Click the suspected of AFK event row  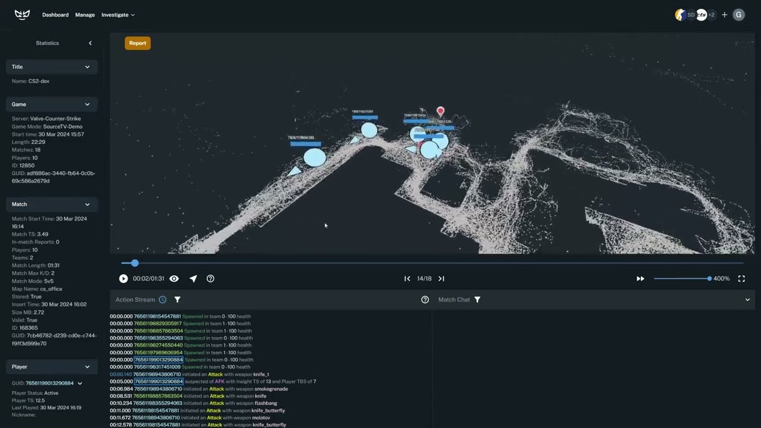(213, 382)
